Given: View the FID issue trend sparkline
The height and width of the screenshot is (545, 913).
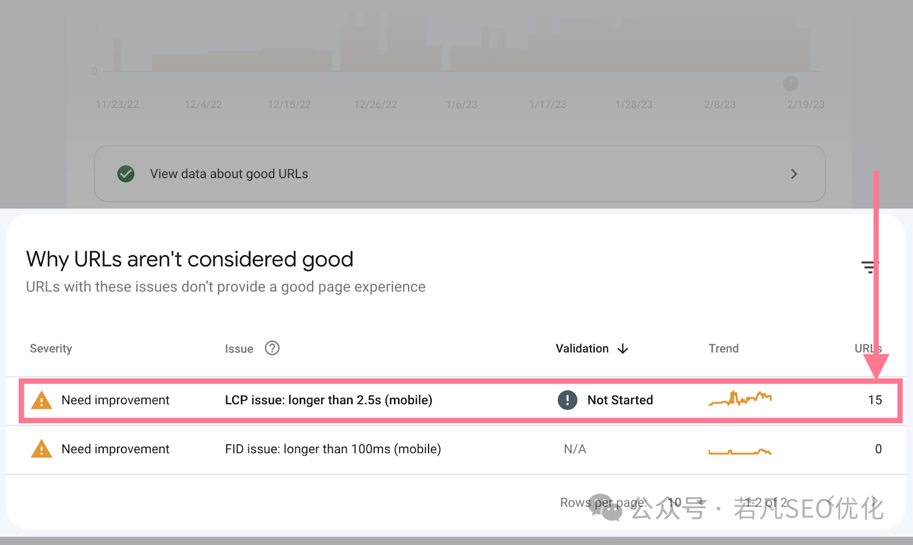Looking at the screenshot, I should coord(740,452).
